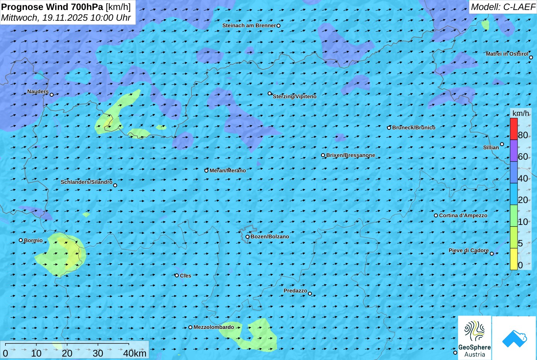Image resolution: width=537 pixels, height=360 pixels.
Task: Click the Bozen/Bolzano city marker
Action: click(247, 237)
